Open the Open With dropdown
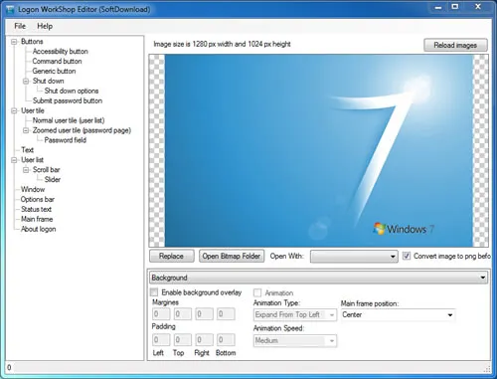 pos(354,257)
